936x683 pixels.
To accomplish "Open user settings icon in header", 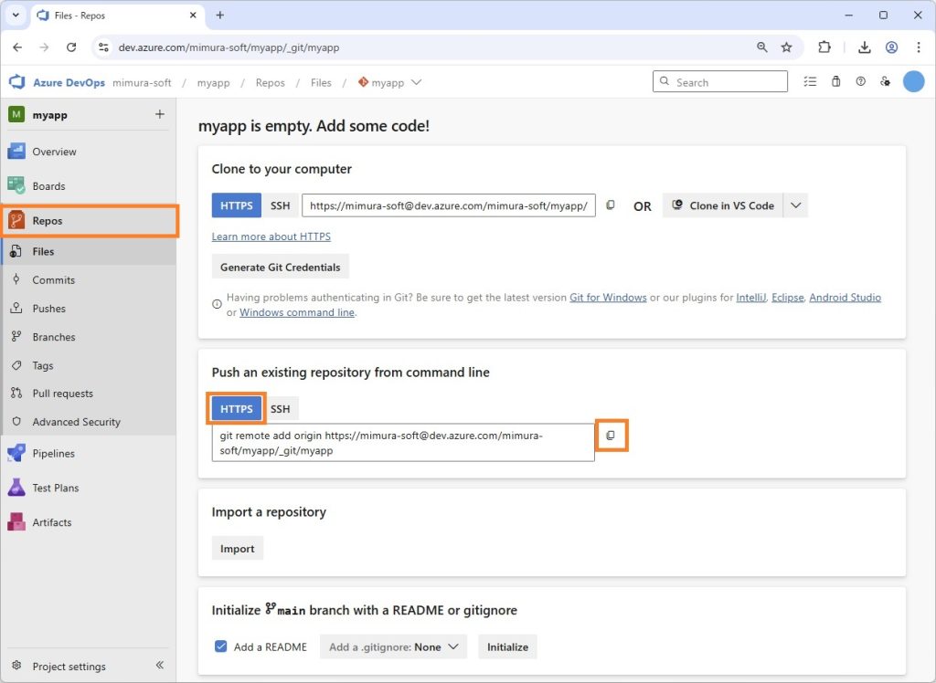I will (x=885, y=82).
